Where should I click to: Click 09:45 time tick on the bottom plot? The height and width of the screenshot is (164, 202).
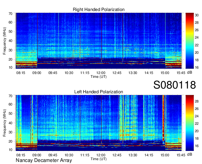point(53,155)
